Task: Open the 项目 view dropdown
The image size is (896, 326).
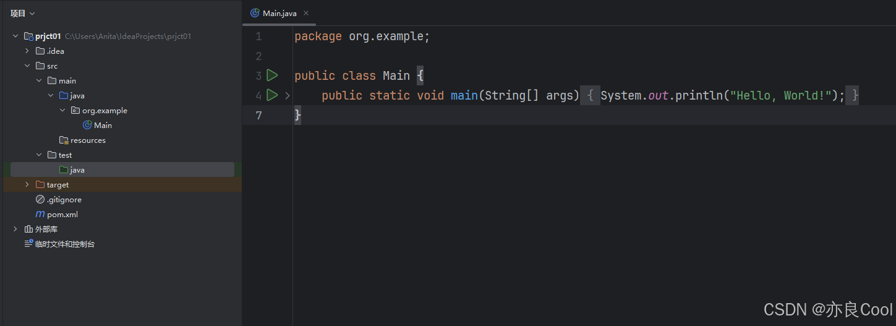Action: [x=23, y=13]
